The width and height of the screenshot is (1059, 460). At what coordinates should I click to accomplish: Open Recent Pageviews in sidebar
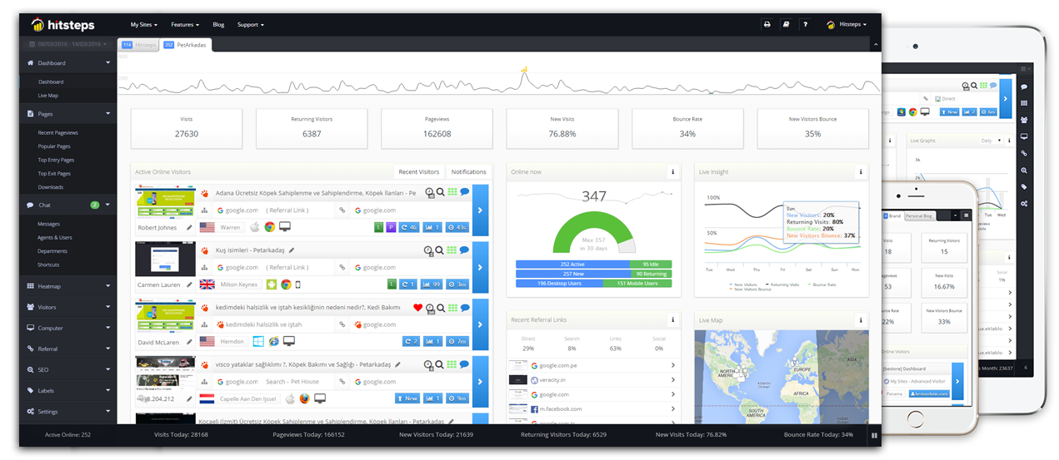58,133
